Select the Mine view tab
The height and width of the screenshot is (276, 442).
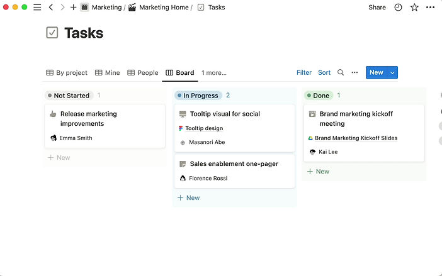[x=108, y=73]
